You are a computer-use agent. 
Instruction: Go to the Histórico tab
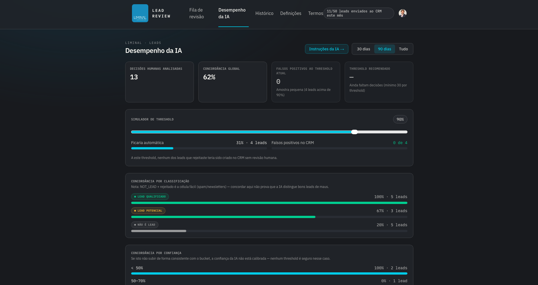tap(264, 13)
